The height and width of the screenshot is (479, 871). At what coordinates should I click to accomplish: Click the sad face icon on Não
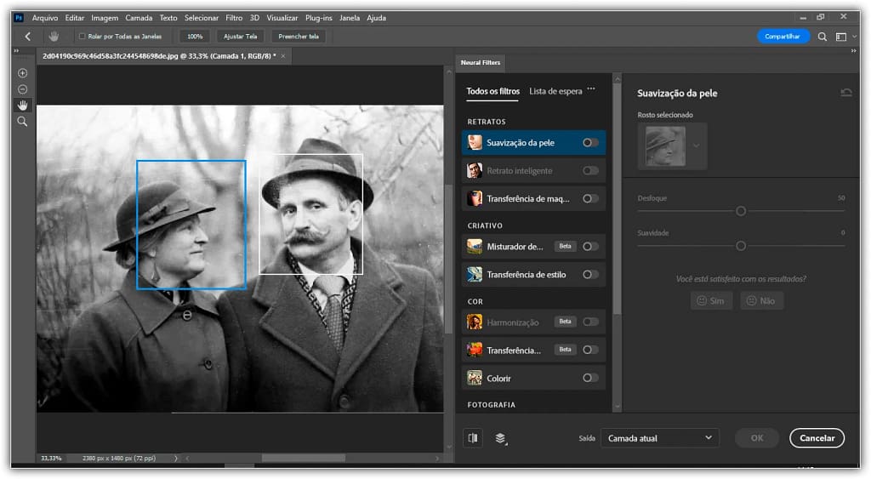(752, 300)
